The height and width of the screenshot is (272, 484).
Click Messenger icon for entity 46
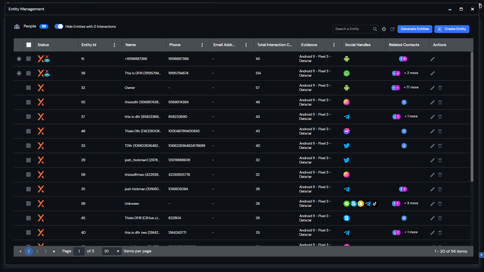pos(347,131)
